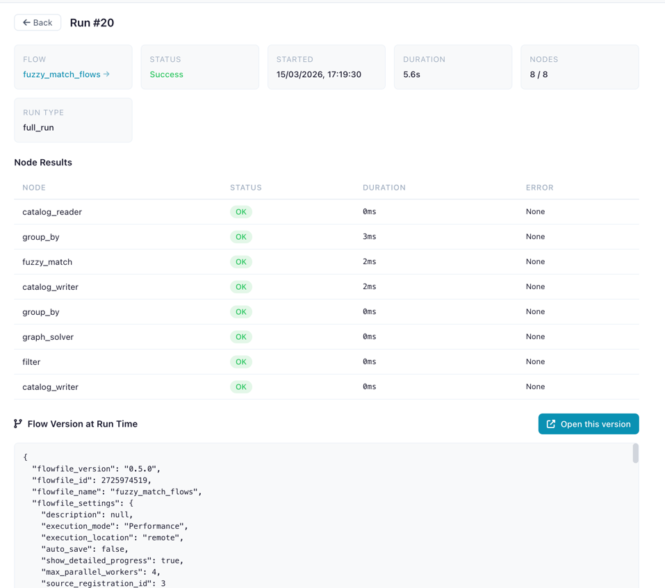Click the NODE column header
665x588 pixels.
[x=34, y=188]
